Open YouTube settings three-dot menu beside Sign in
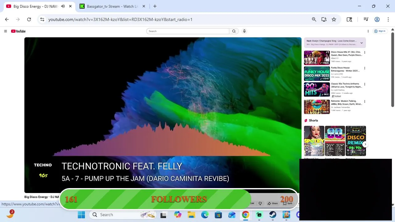The image size is (395, 222). [368, 31]
